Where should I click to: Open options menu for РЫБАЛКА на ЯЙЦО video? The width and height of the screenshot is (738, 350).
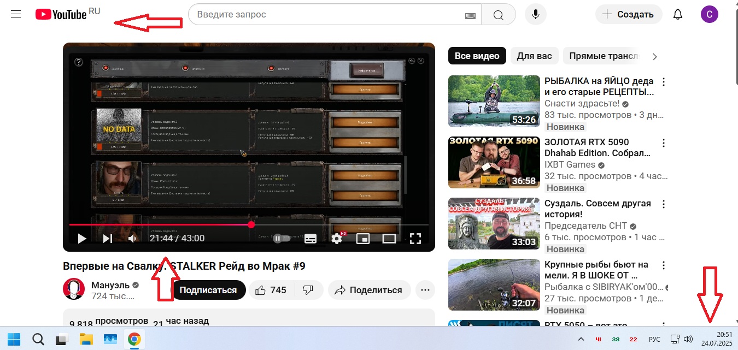tap(664, 82)
